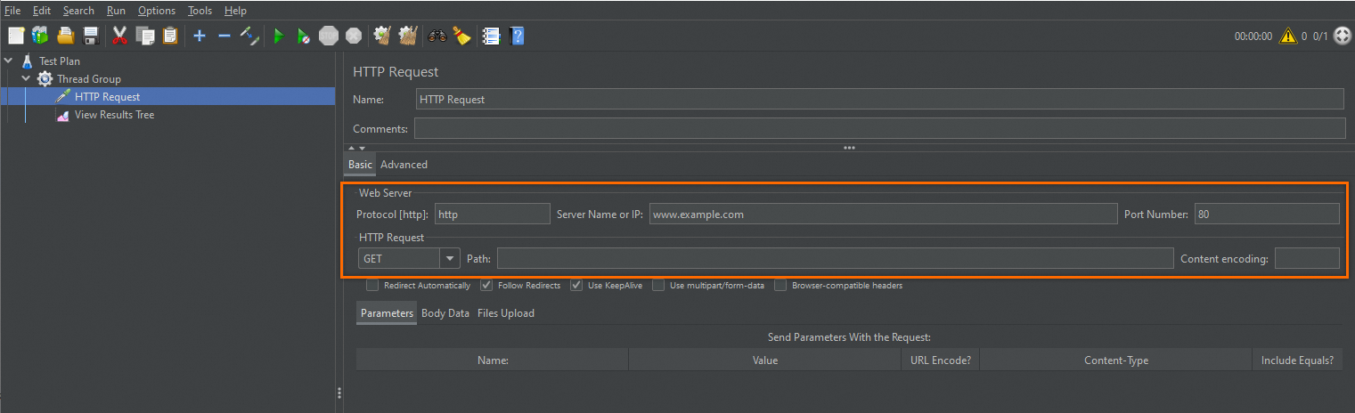1355x413 pixels.
Task: Click the Shutdown X icon
Action: pyautogui.click(x=354, y=36)
